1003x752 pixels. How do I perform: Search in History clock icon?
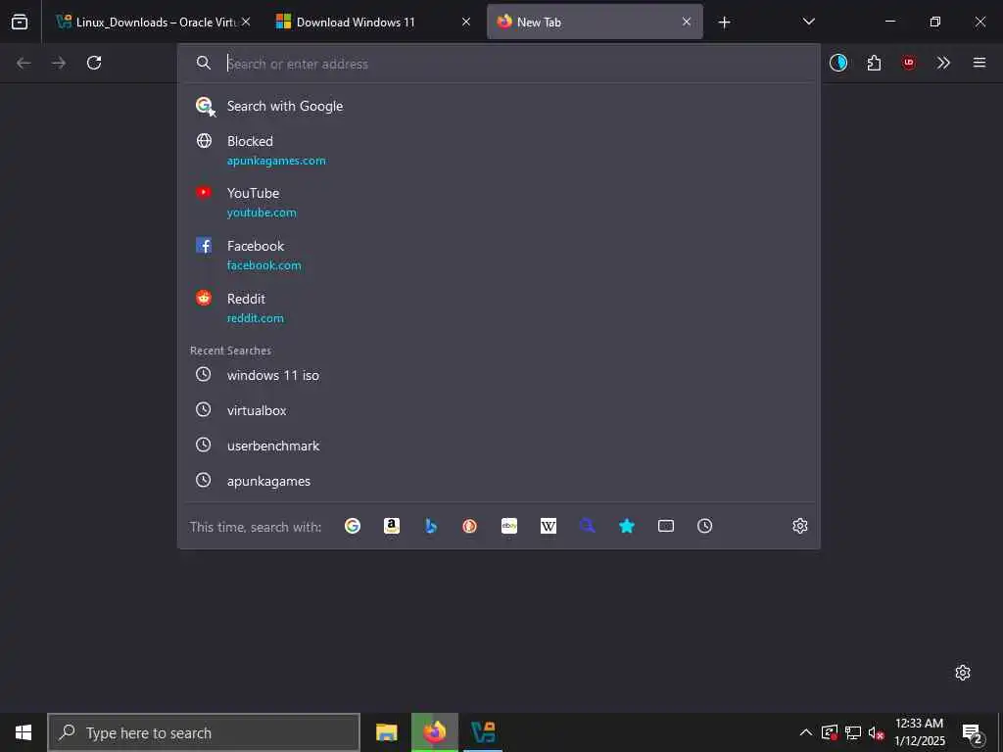coord(705,526)
